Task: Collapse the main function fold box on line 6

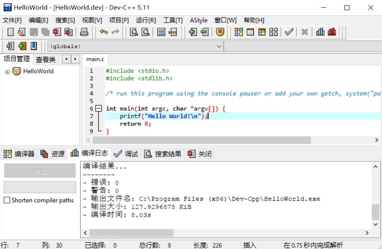Action: coord(99,108)
